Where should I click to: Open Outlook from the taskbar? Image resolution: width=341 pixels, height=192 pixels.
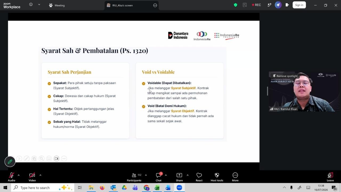click(x=113, y=188)
